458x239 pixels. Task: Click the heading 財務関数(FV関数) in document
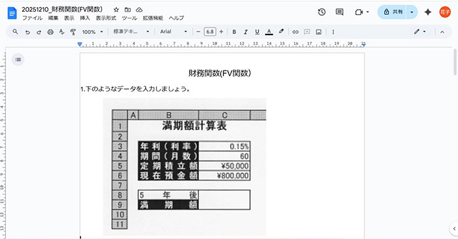(219, 73)
